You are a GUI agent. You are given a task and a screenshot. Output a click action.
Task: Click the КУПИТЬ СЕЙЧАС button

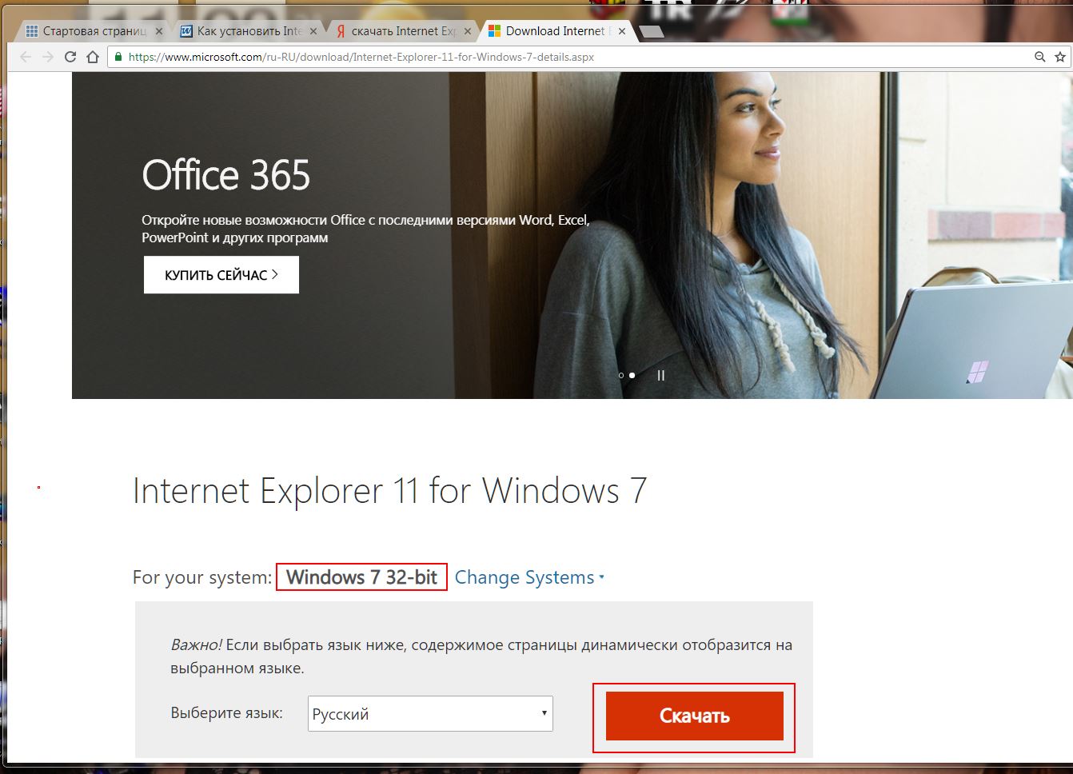pyautogui.click(x=221, y=274)
